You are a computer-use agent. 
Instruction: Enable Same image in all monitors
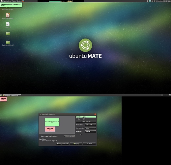[x=48, y=136]
